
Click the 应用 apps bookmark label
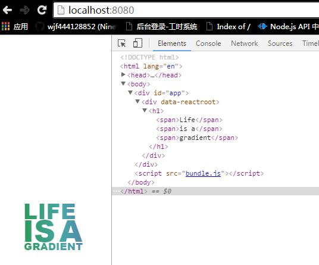click(21, 27)
